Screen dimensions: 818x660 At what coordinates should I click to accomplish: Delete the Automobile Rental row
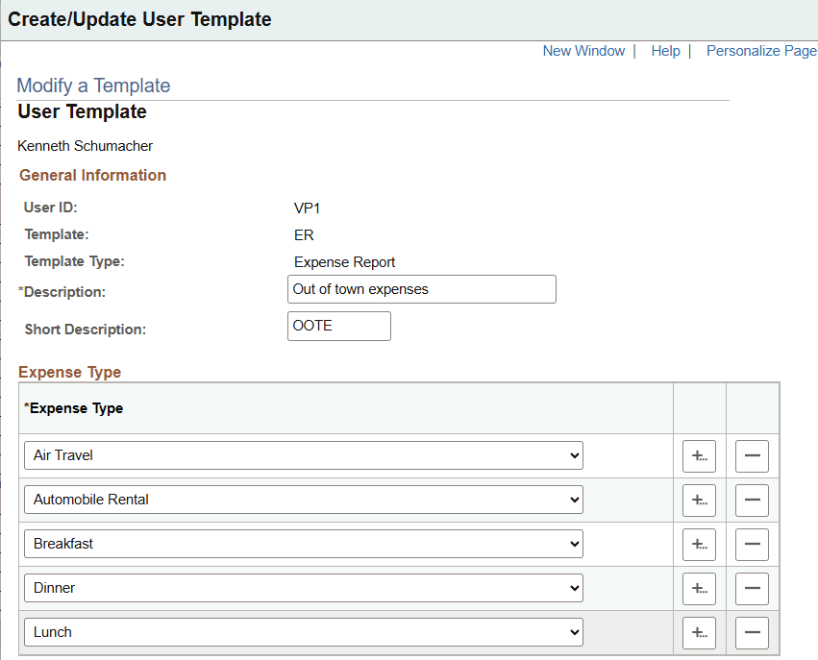coord(752,500)
